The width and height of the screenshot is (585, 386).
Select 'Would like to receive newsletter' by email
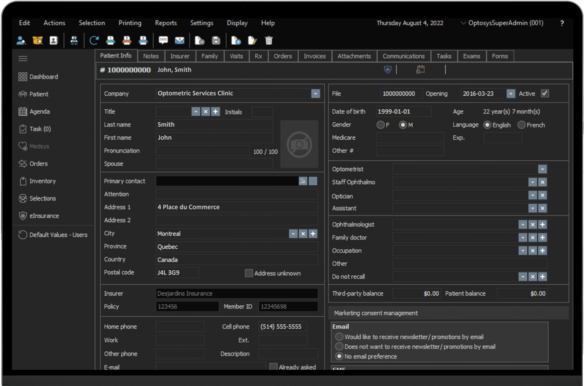[339, 336]
